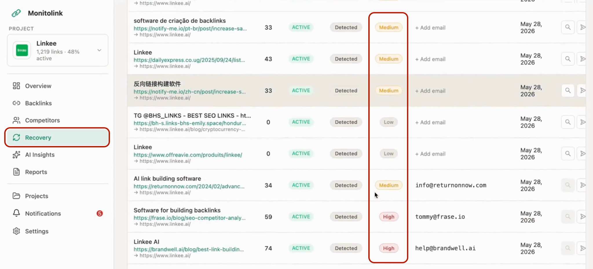Click Low priority badge in TG @BHS_LINKS row
Image resolution: width=593 pixels, height=269 pixels.
[389, 122]
